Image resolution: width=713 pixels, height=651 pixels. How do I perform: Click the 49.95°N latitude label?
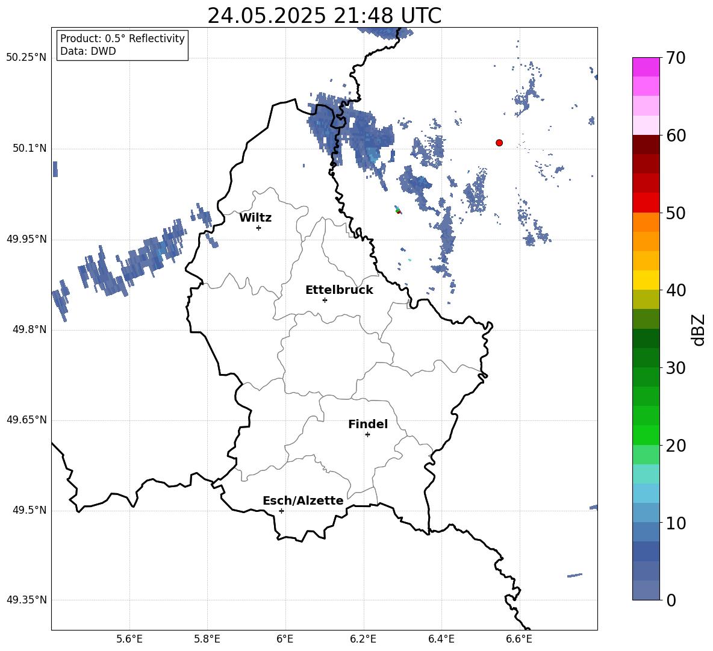click(x=26, y=239)
